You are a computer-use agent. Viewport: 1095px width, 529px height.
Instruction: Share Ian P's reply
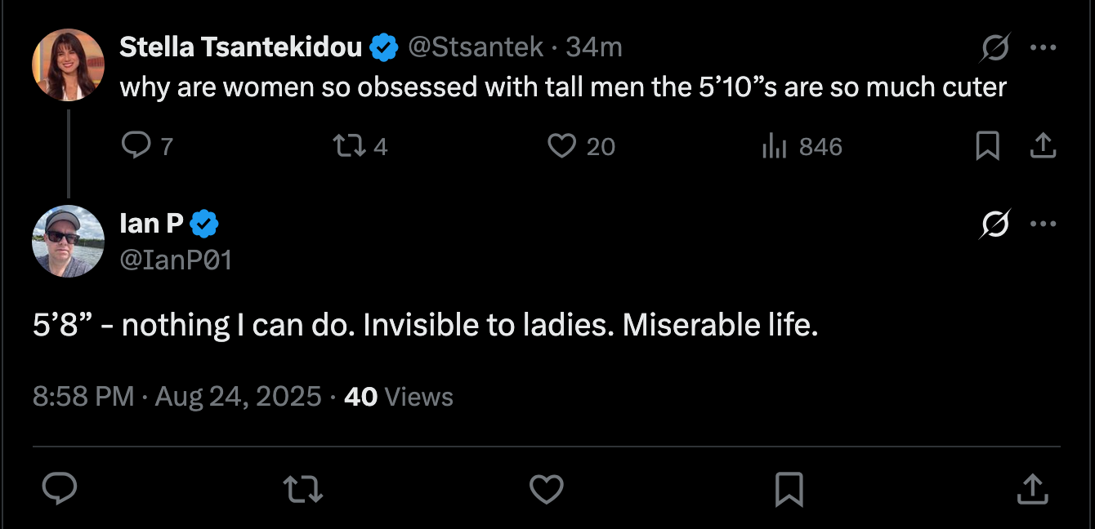point(1031,489)
